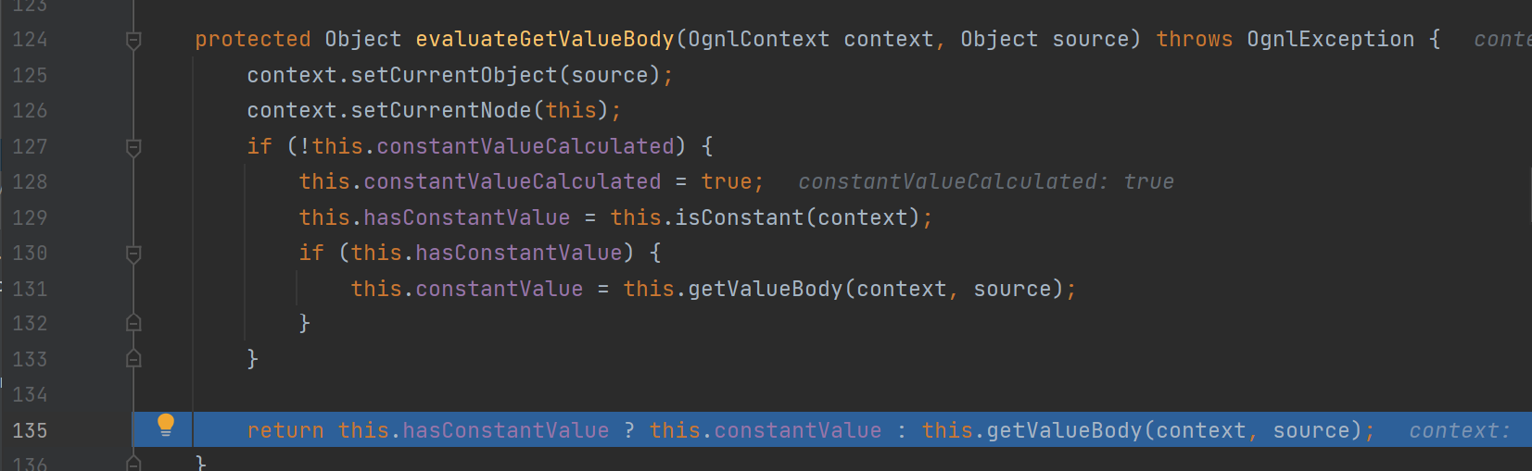Viewport: 1532px width, 471px height.
Task: Click the evaluateGetValueBody method name
Action: click(x=545, y=40)
